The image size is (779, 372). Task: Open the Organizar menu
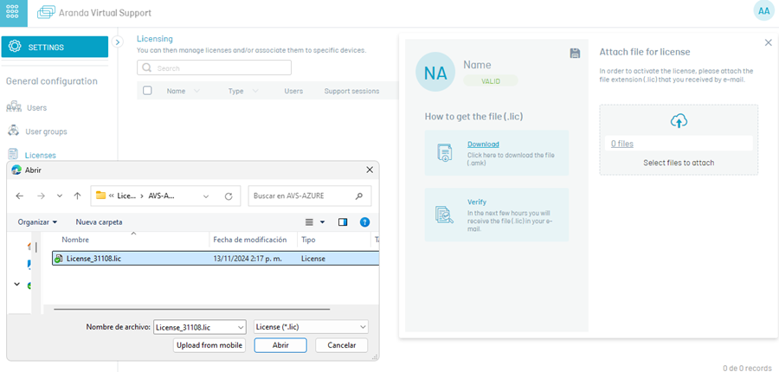(x=38, y=222)
